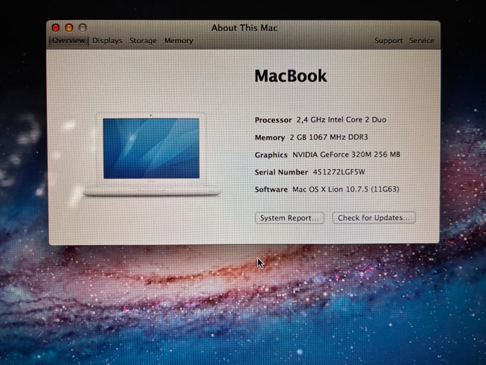The width and height of the screenshot is (486, 365).
Task: Open the Displays tab
Action: [x=107, y=41]
